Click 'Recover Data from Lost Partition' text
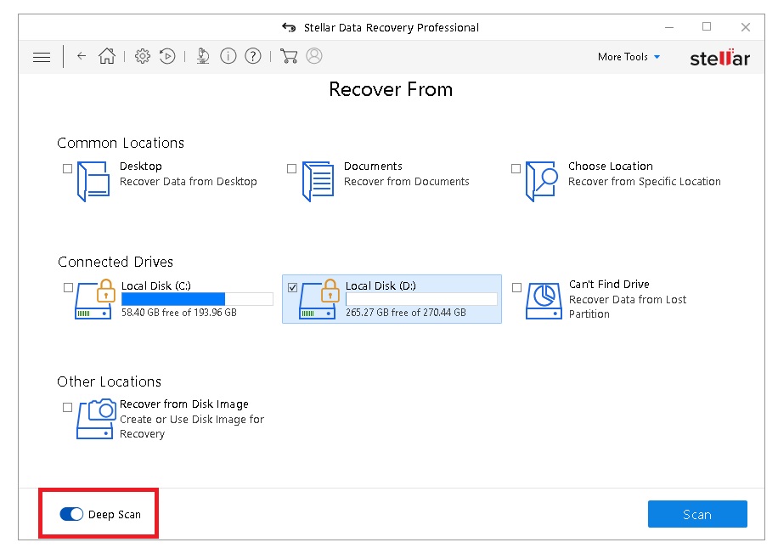 628,307
